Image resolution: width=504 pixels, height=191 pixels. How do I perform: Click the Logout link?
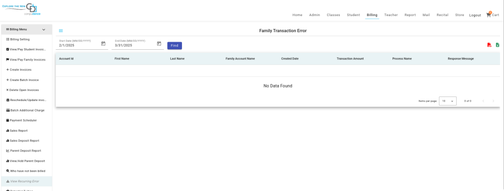[475, 16]
